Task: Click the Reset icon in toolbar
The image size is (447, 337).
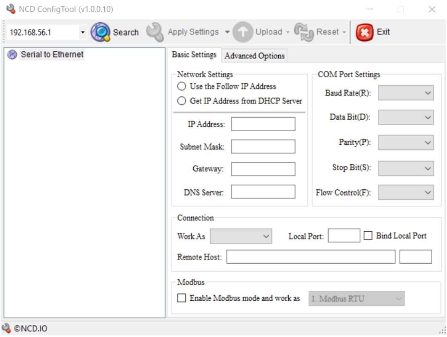Action: tap(304, 32)
